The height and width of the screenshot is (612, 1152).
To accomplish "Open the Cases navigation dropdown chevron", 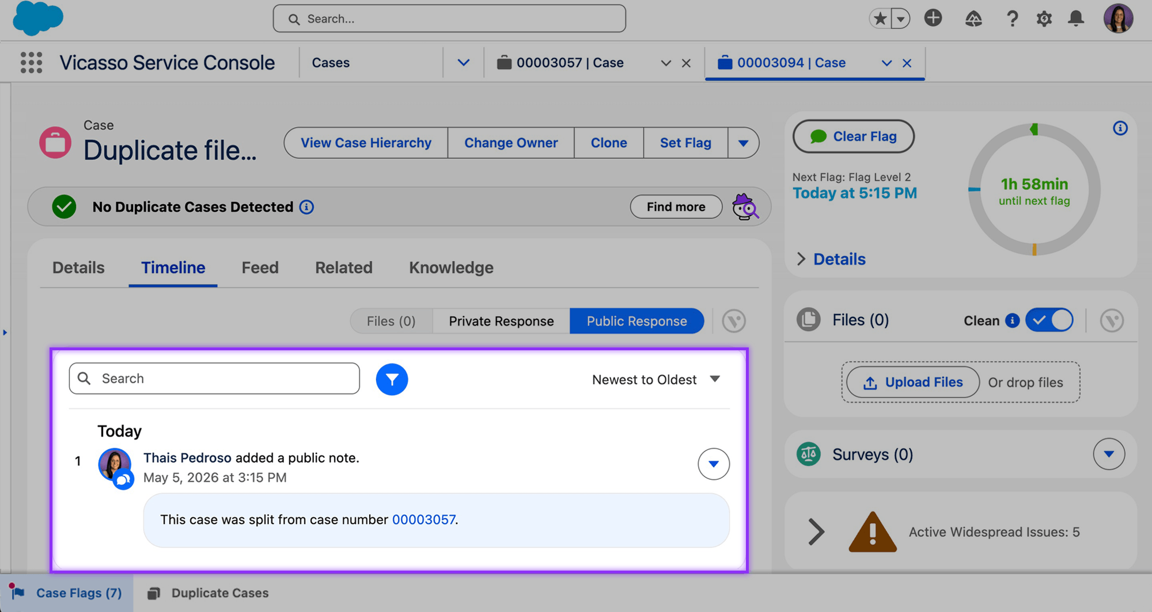I will 463,63.
